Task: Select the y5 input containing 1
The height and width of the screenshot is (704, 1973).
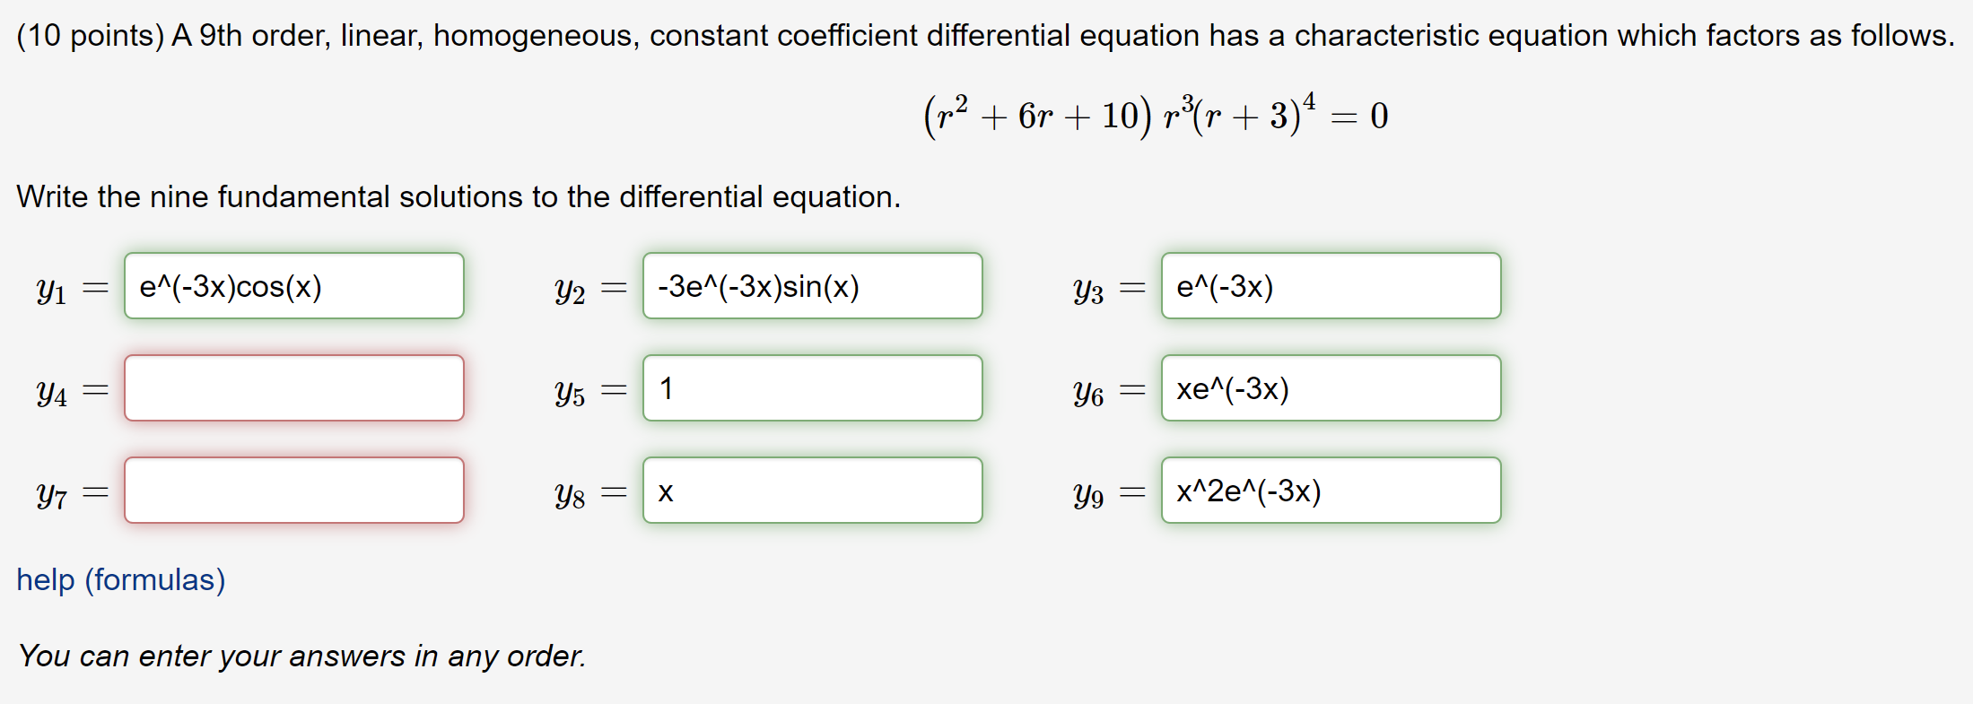Action: click(813, 388)
